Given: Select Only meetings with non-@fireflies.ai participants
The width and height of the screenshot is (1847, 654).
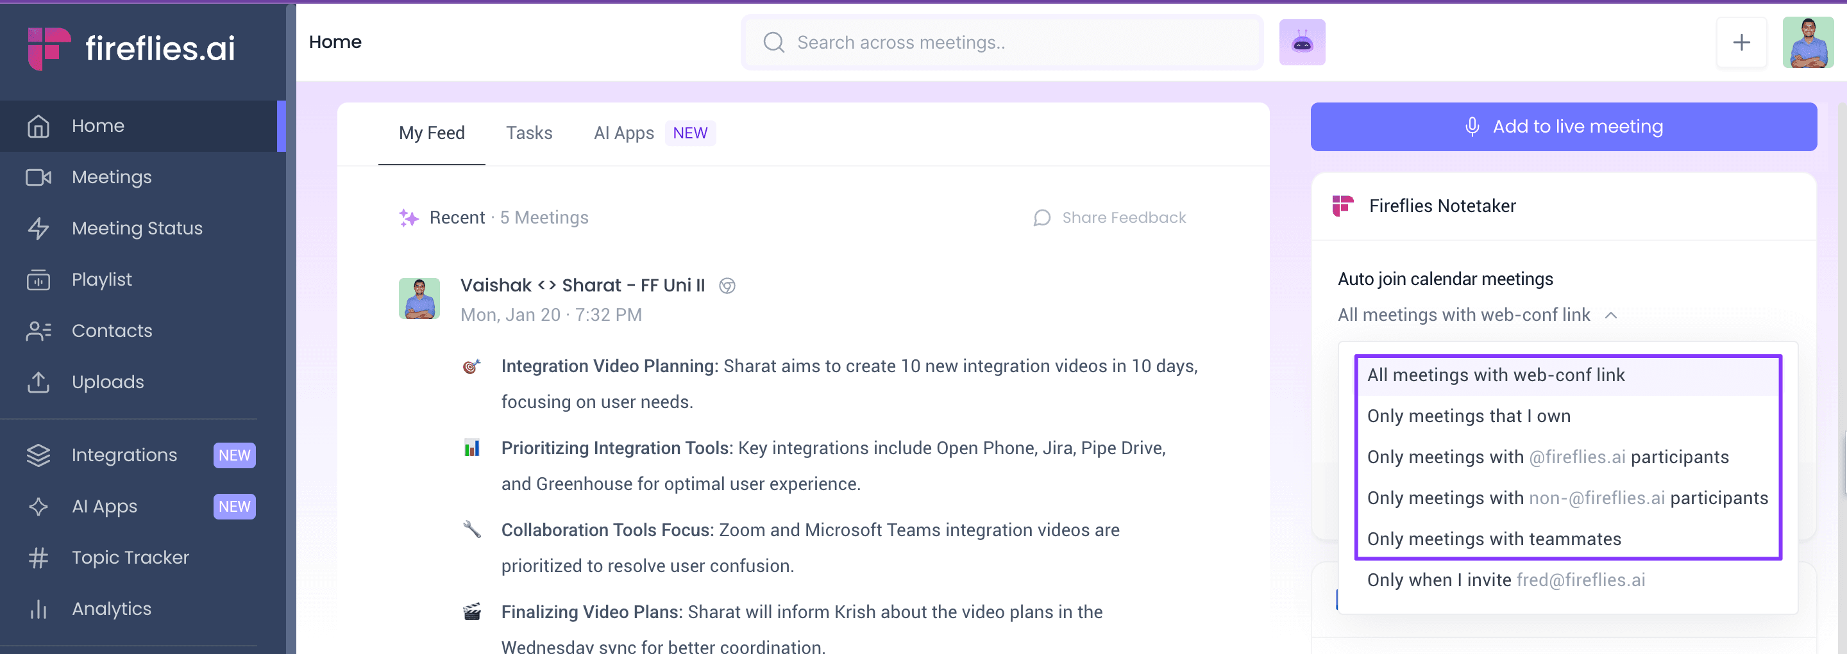Looking at the screenshot, I should point(1567,498).
